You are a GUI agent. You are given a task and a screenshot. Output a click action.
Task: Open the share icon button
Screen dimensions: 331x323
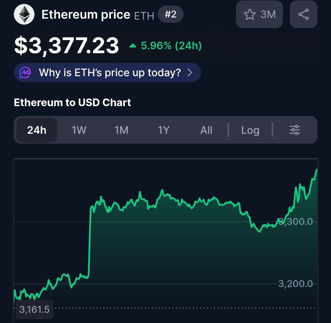pyautogui.click(x=303, y=14)
